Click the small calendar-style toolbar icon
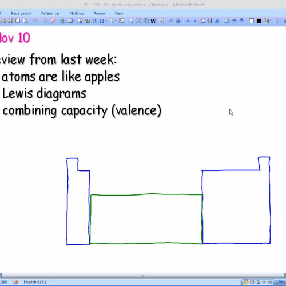Image resolution: width=286 pixels, height=286 pixels. point(202,21)
